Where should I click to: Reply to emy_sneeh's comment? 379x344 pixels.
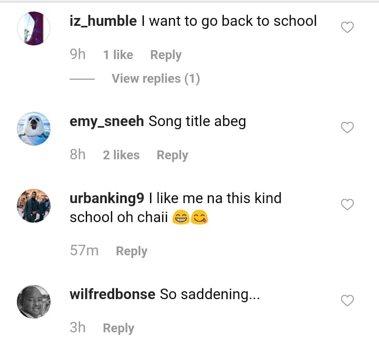pyautogui.click(x=172, y=155)
